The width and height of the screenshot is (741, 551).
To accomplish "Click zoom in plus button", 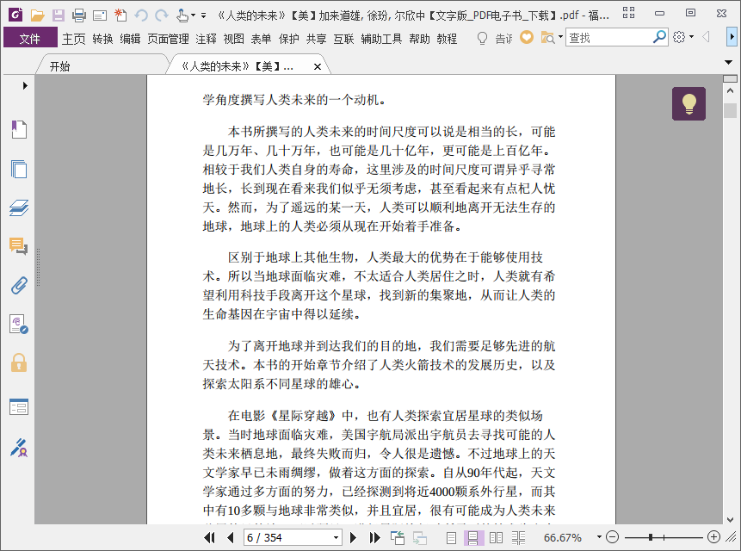I will click(713, 537).
